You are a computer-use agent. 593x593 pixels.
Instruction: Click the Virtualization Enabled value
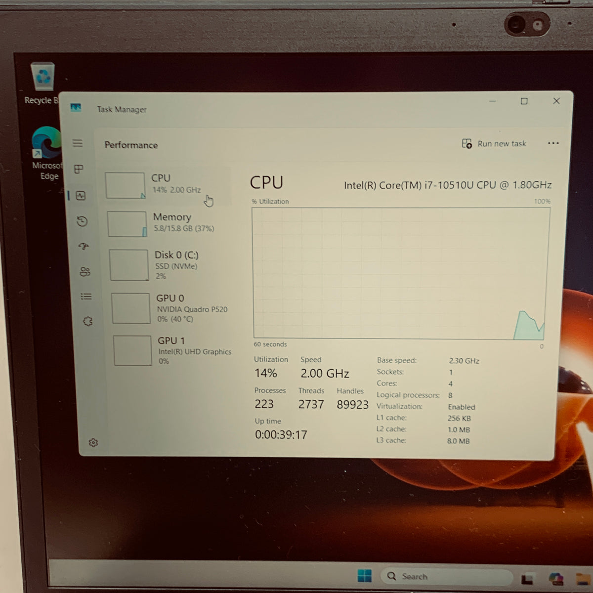(x=462, y=407)
